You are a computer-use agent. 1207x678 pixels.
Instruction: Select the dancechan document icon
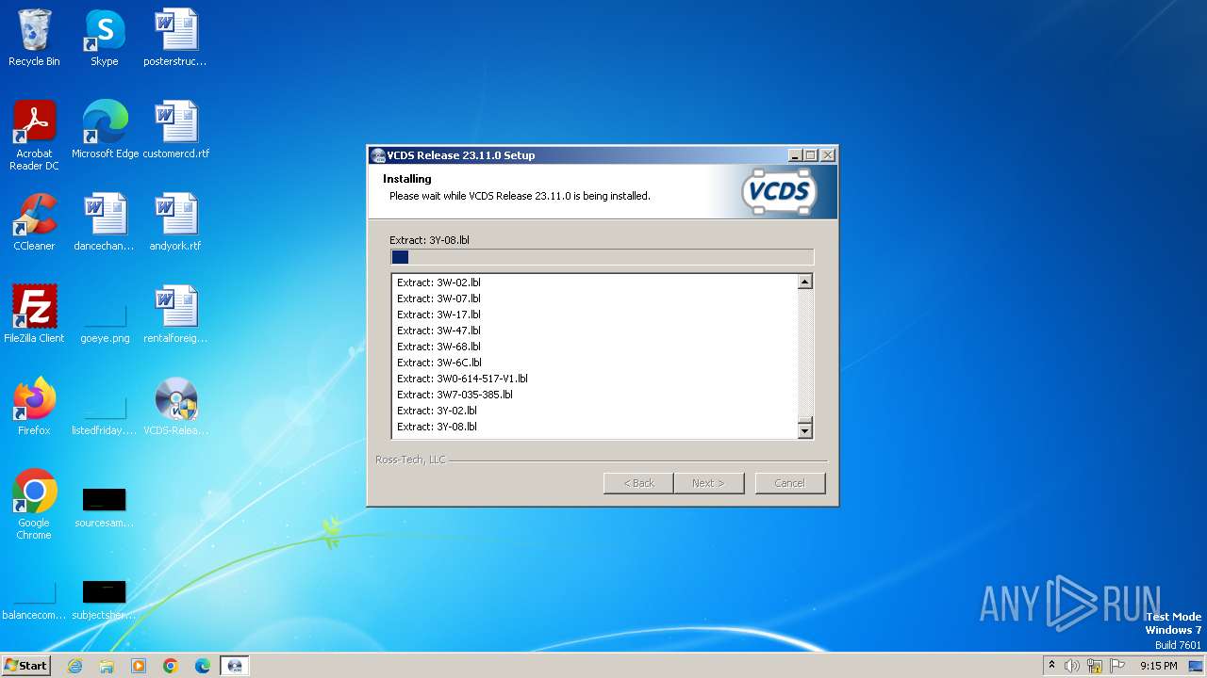[x=105, y=222]
